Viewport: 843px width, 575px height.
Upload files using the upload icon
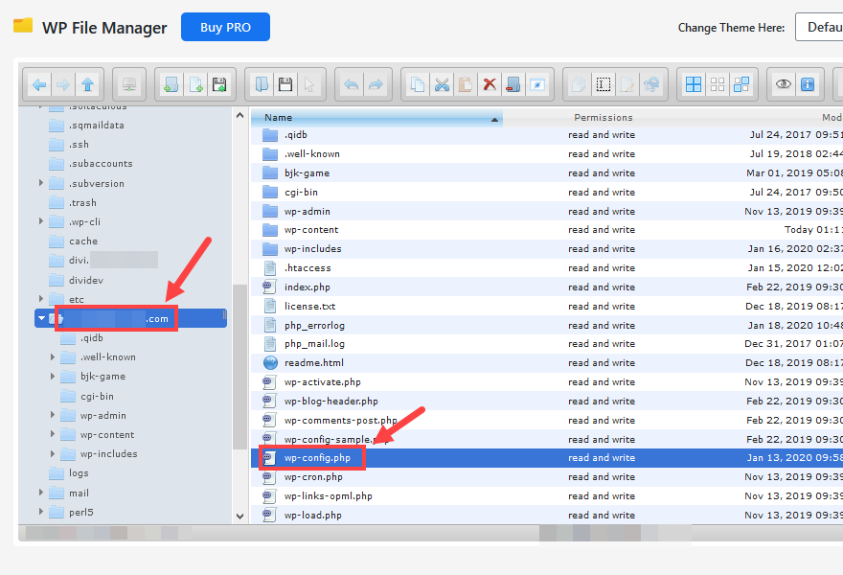[x=218, y=84]
